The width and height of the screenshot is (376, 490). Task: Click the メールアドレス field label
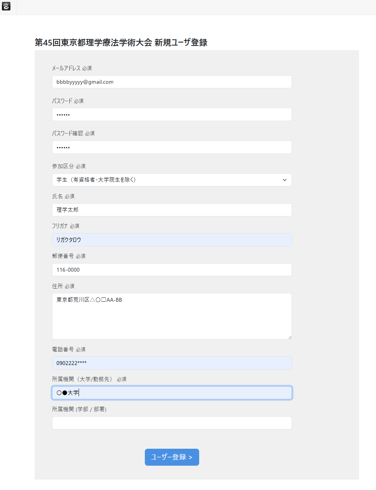point(66,68)
